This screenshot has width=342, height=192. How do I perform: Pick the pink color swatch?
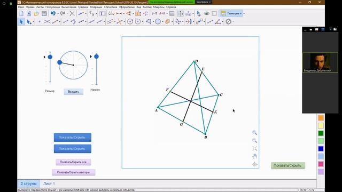click(321, 164)
